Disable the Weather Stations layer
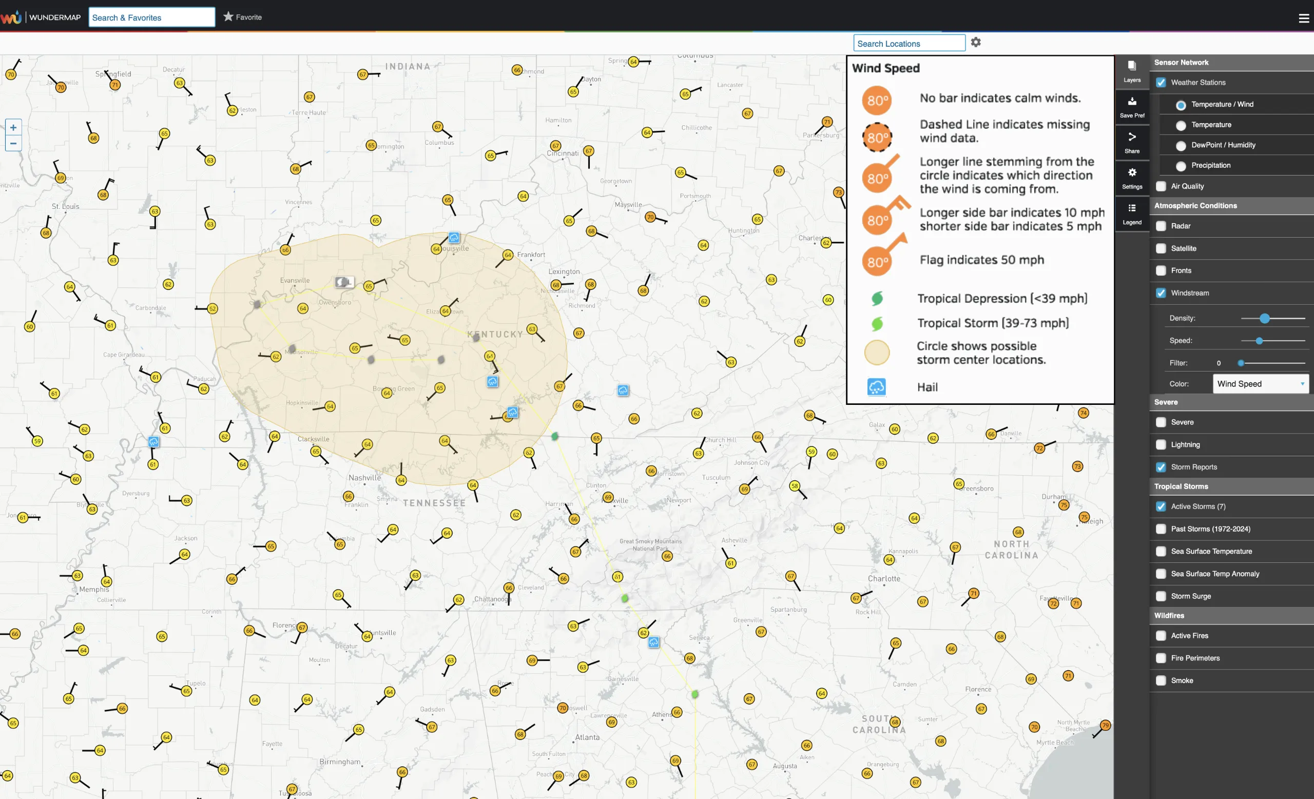The width and height of the screenshot is (1314, 799). pos(1162,83)
